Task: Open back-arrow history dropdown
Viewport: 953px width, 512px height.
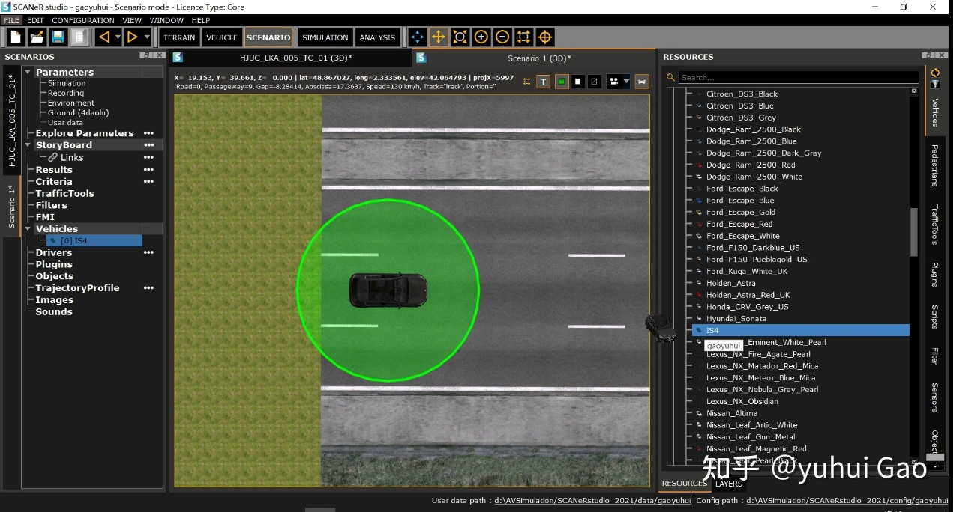Action: (x=118, y=37)
